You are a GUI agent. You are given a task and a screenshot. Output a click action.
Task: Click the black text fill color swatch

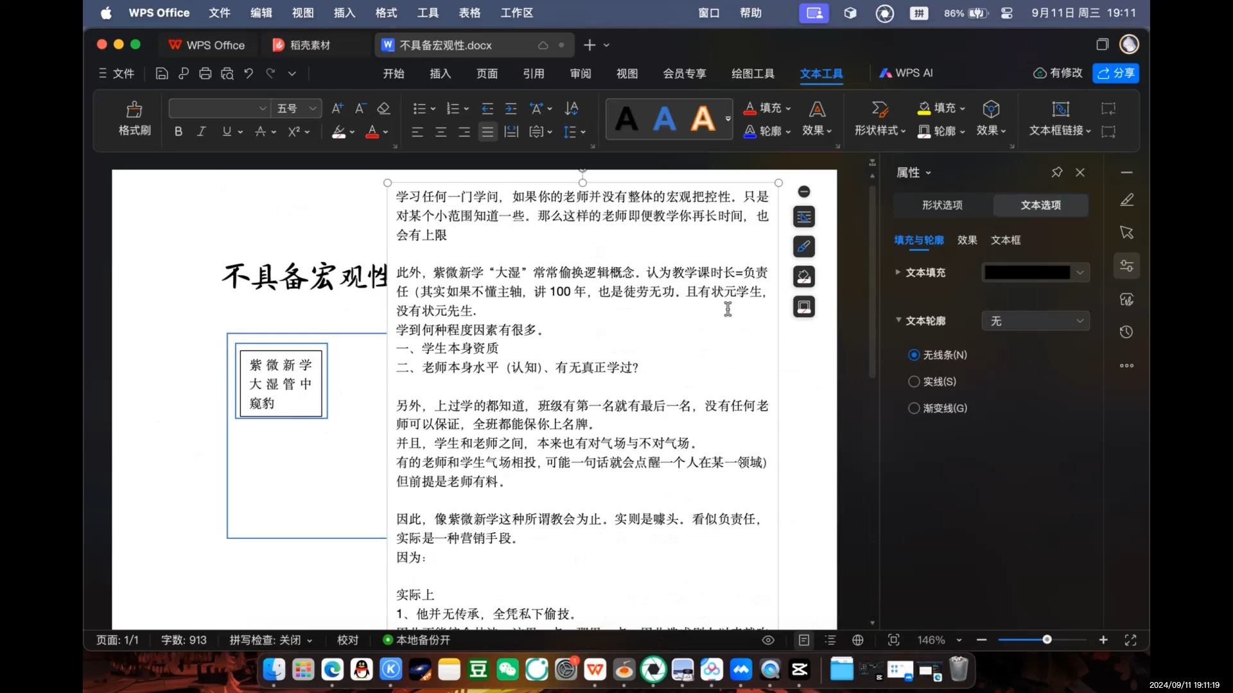pyautogui.click(x=1027, y=272)
